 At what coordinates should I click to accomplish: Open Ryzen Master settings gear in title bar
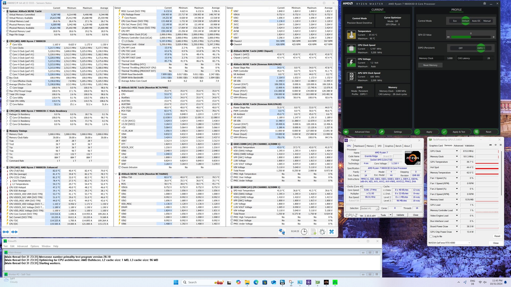pos(485,3)
